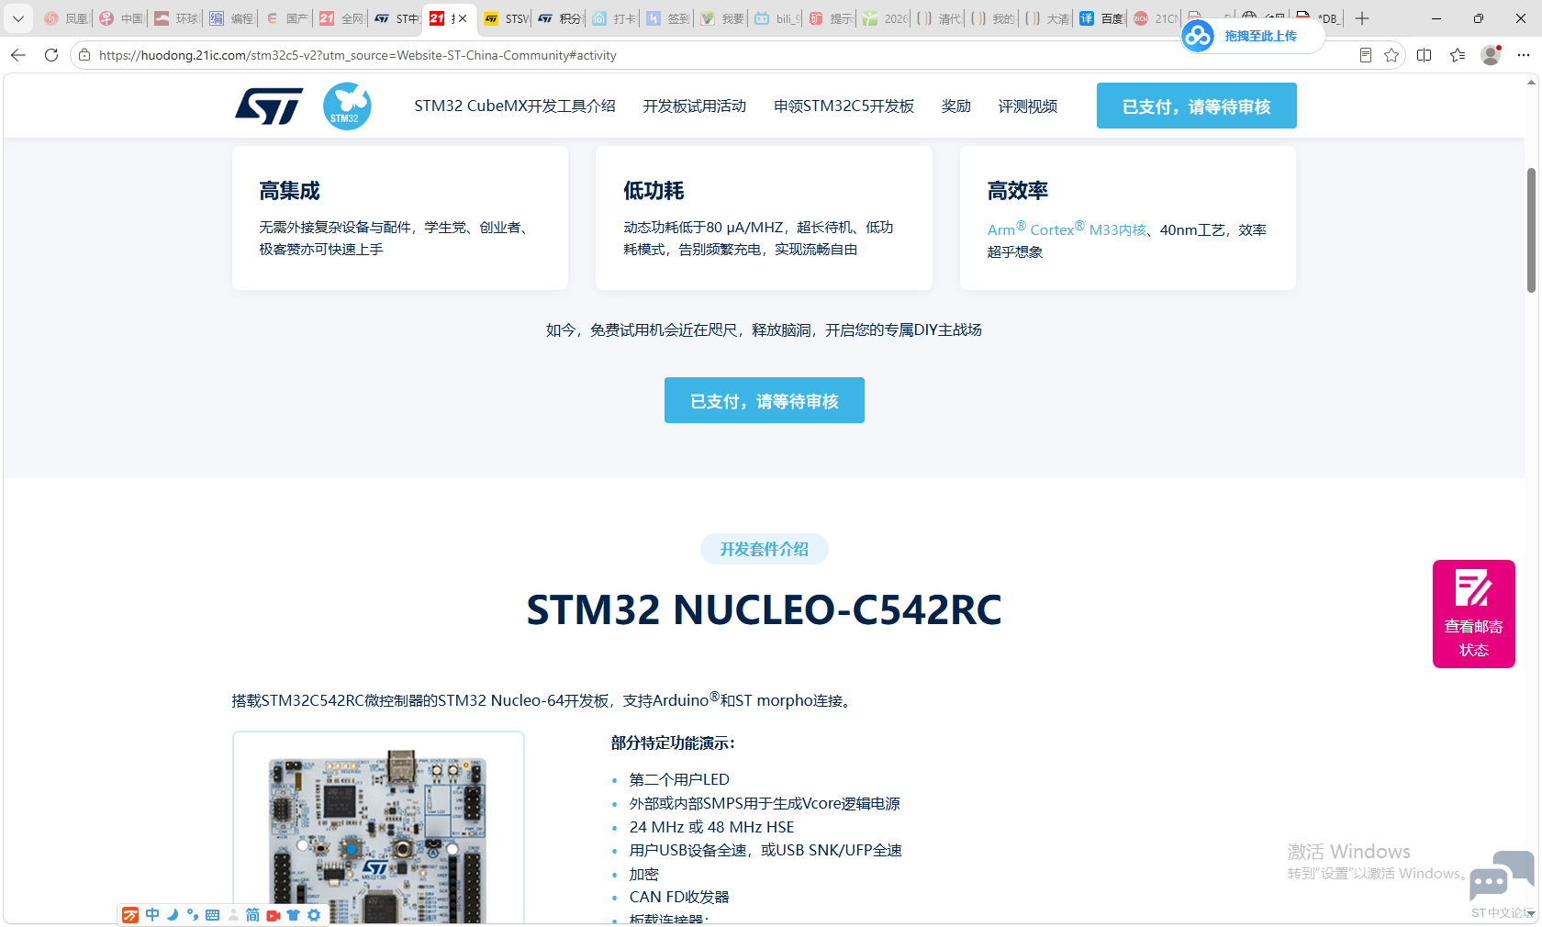Open the reader view icon
The width and height of the screenshot is (1542, 927).
(1366, 55)
